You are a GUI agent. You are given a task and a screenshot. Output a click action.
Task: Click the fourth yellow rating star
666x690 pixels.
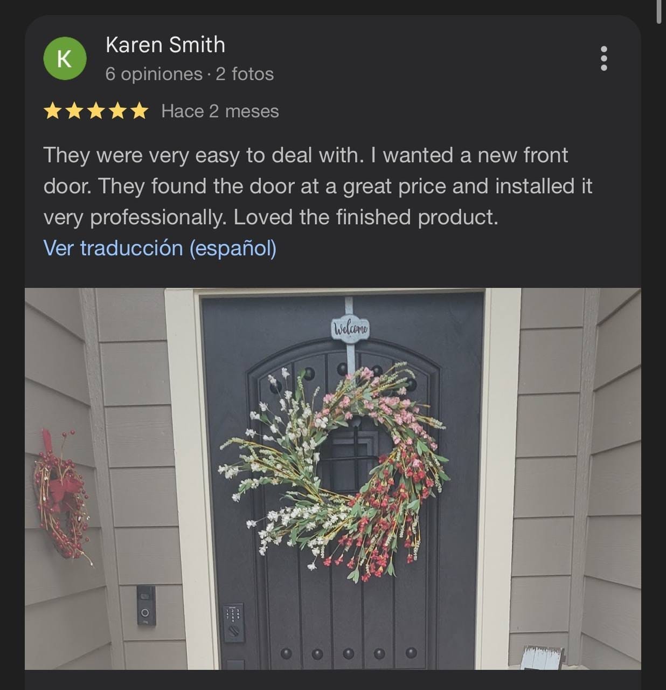(x=117, y=111)
